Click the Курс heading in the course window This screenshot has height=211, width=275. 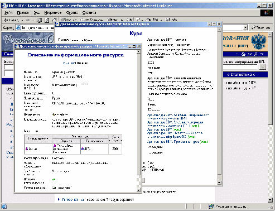[x=136, y=33]
